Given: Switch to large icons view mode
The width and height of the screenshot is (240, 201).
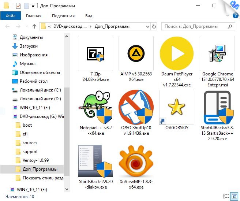Looking at the screenshot, I should pyautogui.click(x=233, y=197).
